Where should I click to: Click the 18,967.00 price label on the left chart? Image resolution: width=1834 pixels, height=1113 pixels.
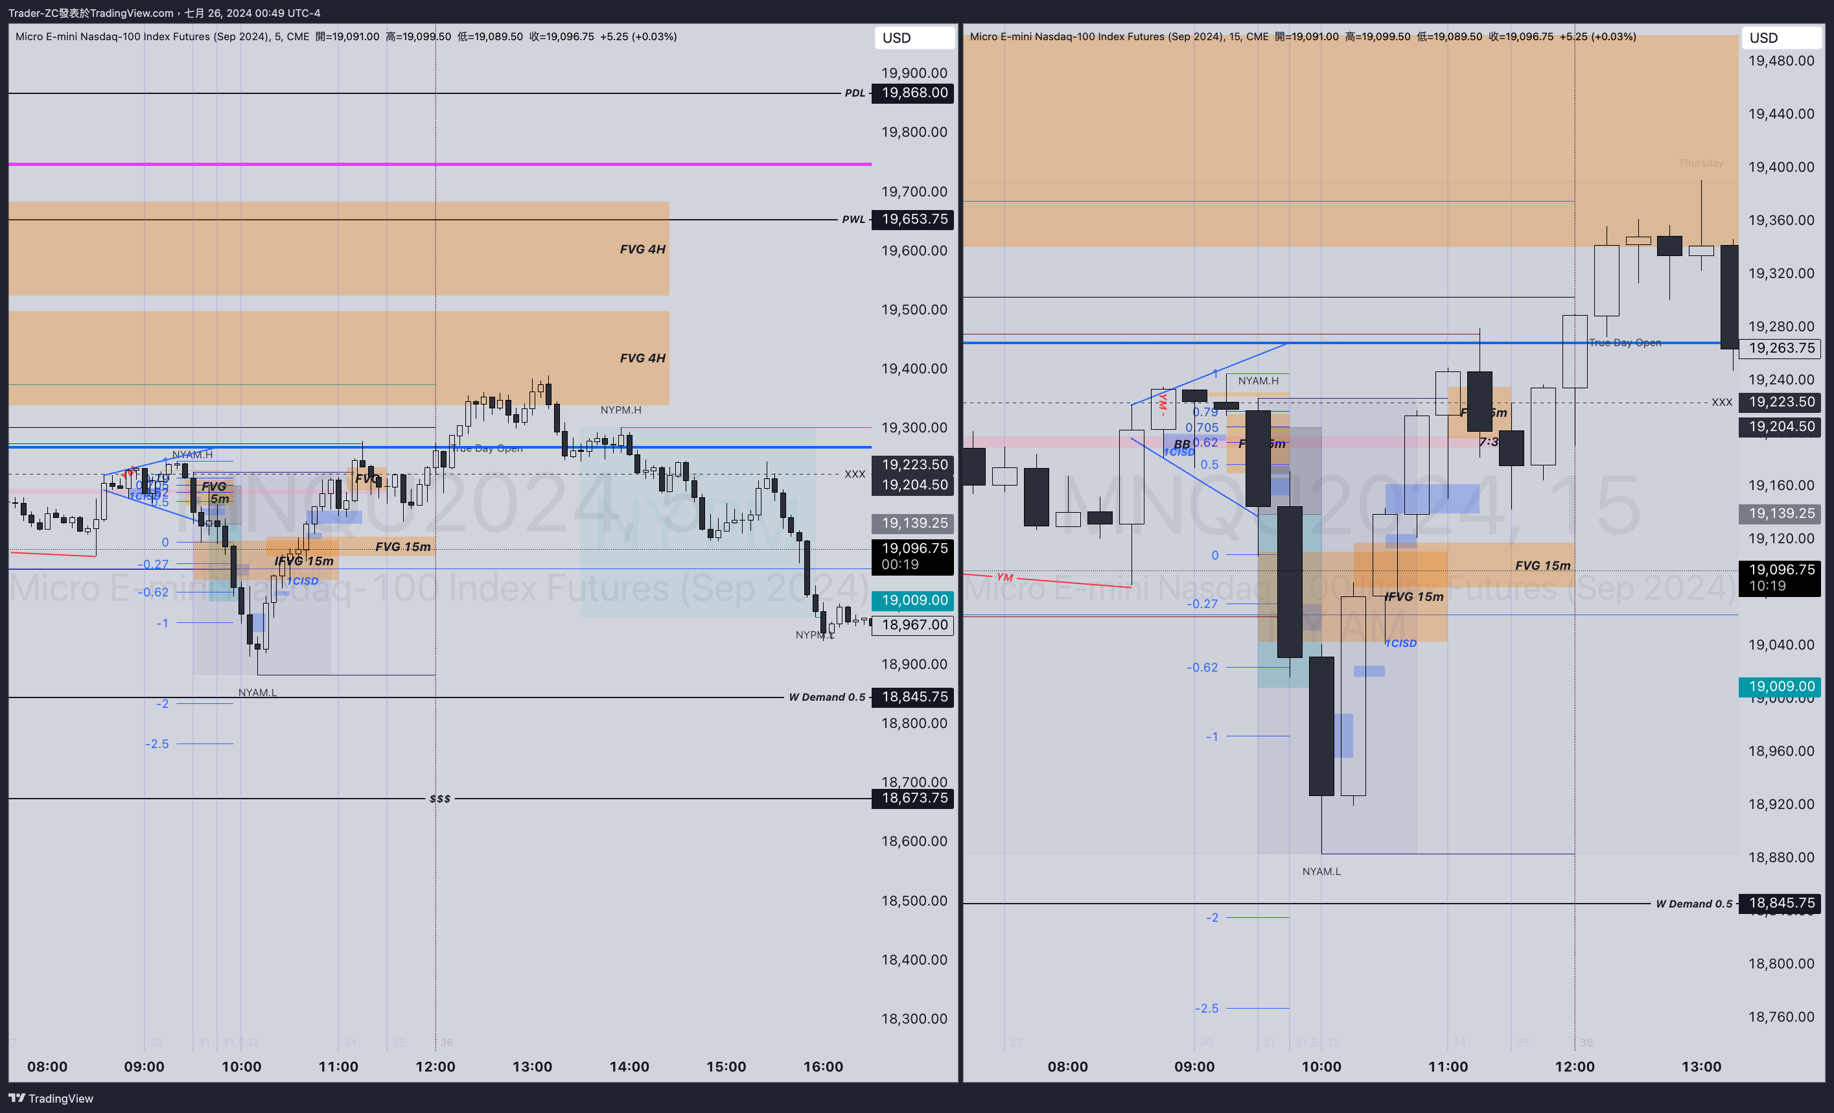(x=912, y=626)
